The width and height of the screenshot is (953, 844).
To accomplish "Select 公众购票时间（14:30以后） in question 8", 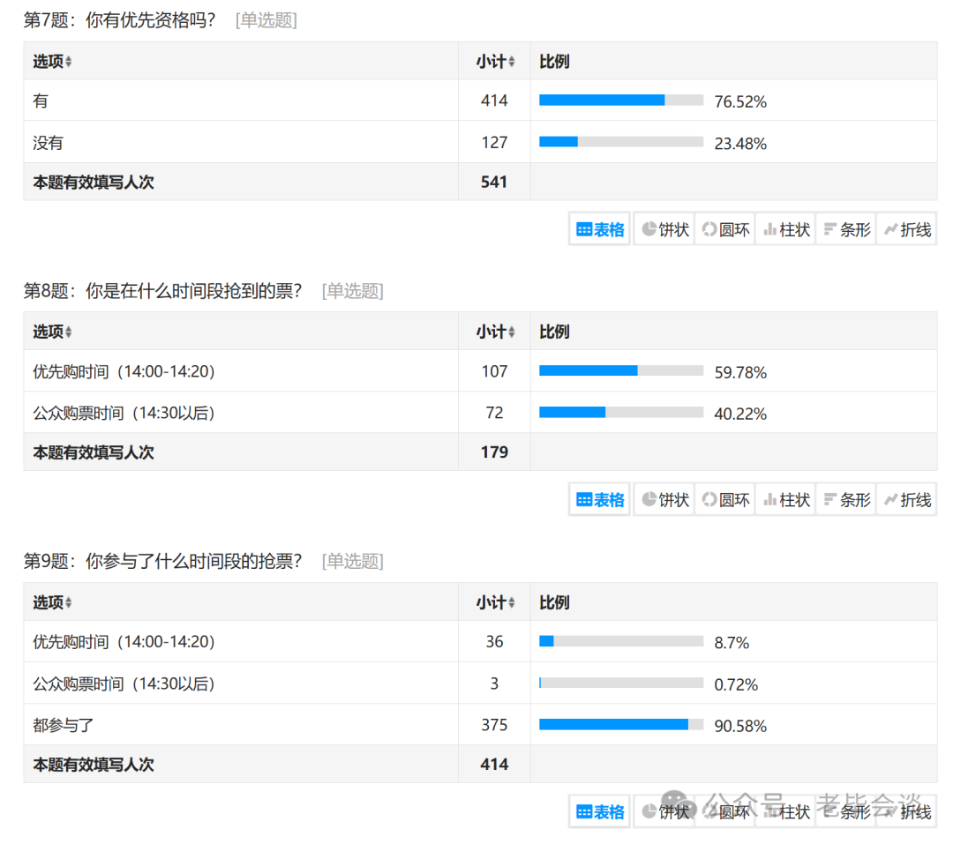I will point(124,414).
